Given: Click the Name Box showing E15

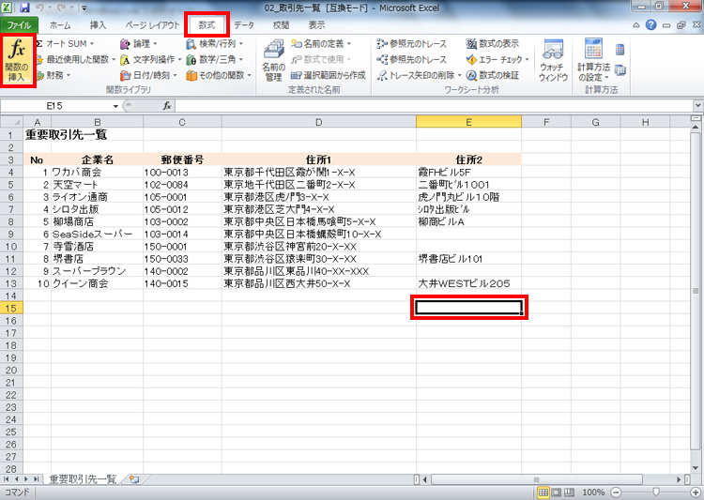Looking at the screenshot, I should (56, 106).
